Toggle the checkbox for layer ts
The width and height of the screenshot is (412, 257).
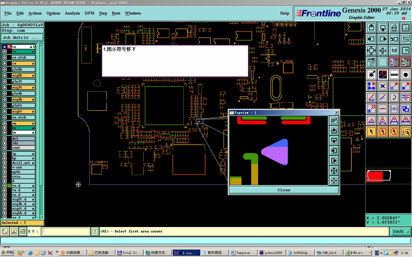click(x=5, y=51)
